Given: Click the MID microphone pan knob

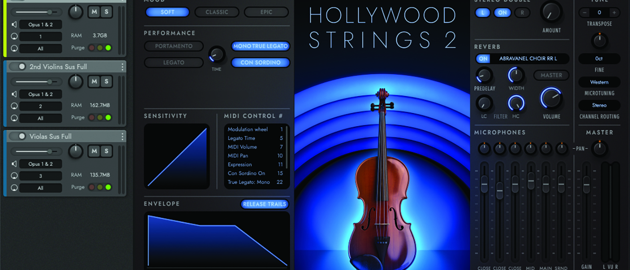Looking at the screenshot, I should point(530,149).
